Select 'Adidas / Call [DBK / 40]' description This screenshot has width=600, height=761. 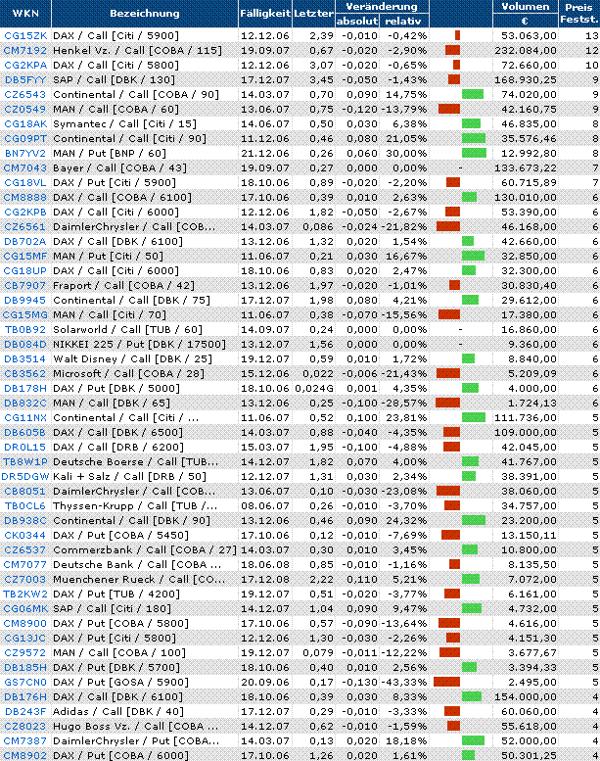coord(118,711)
